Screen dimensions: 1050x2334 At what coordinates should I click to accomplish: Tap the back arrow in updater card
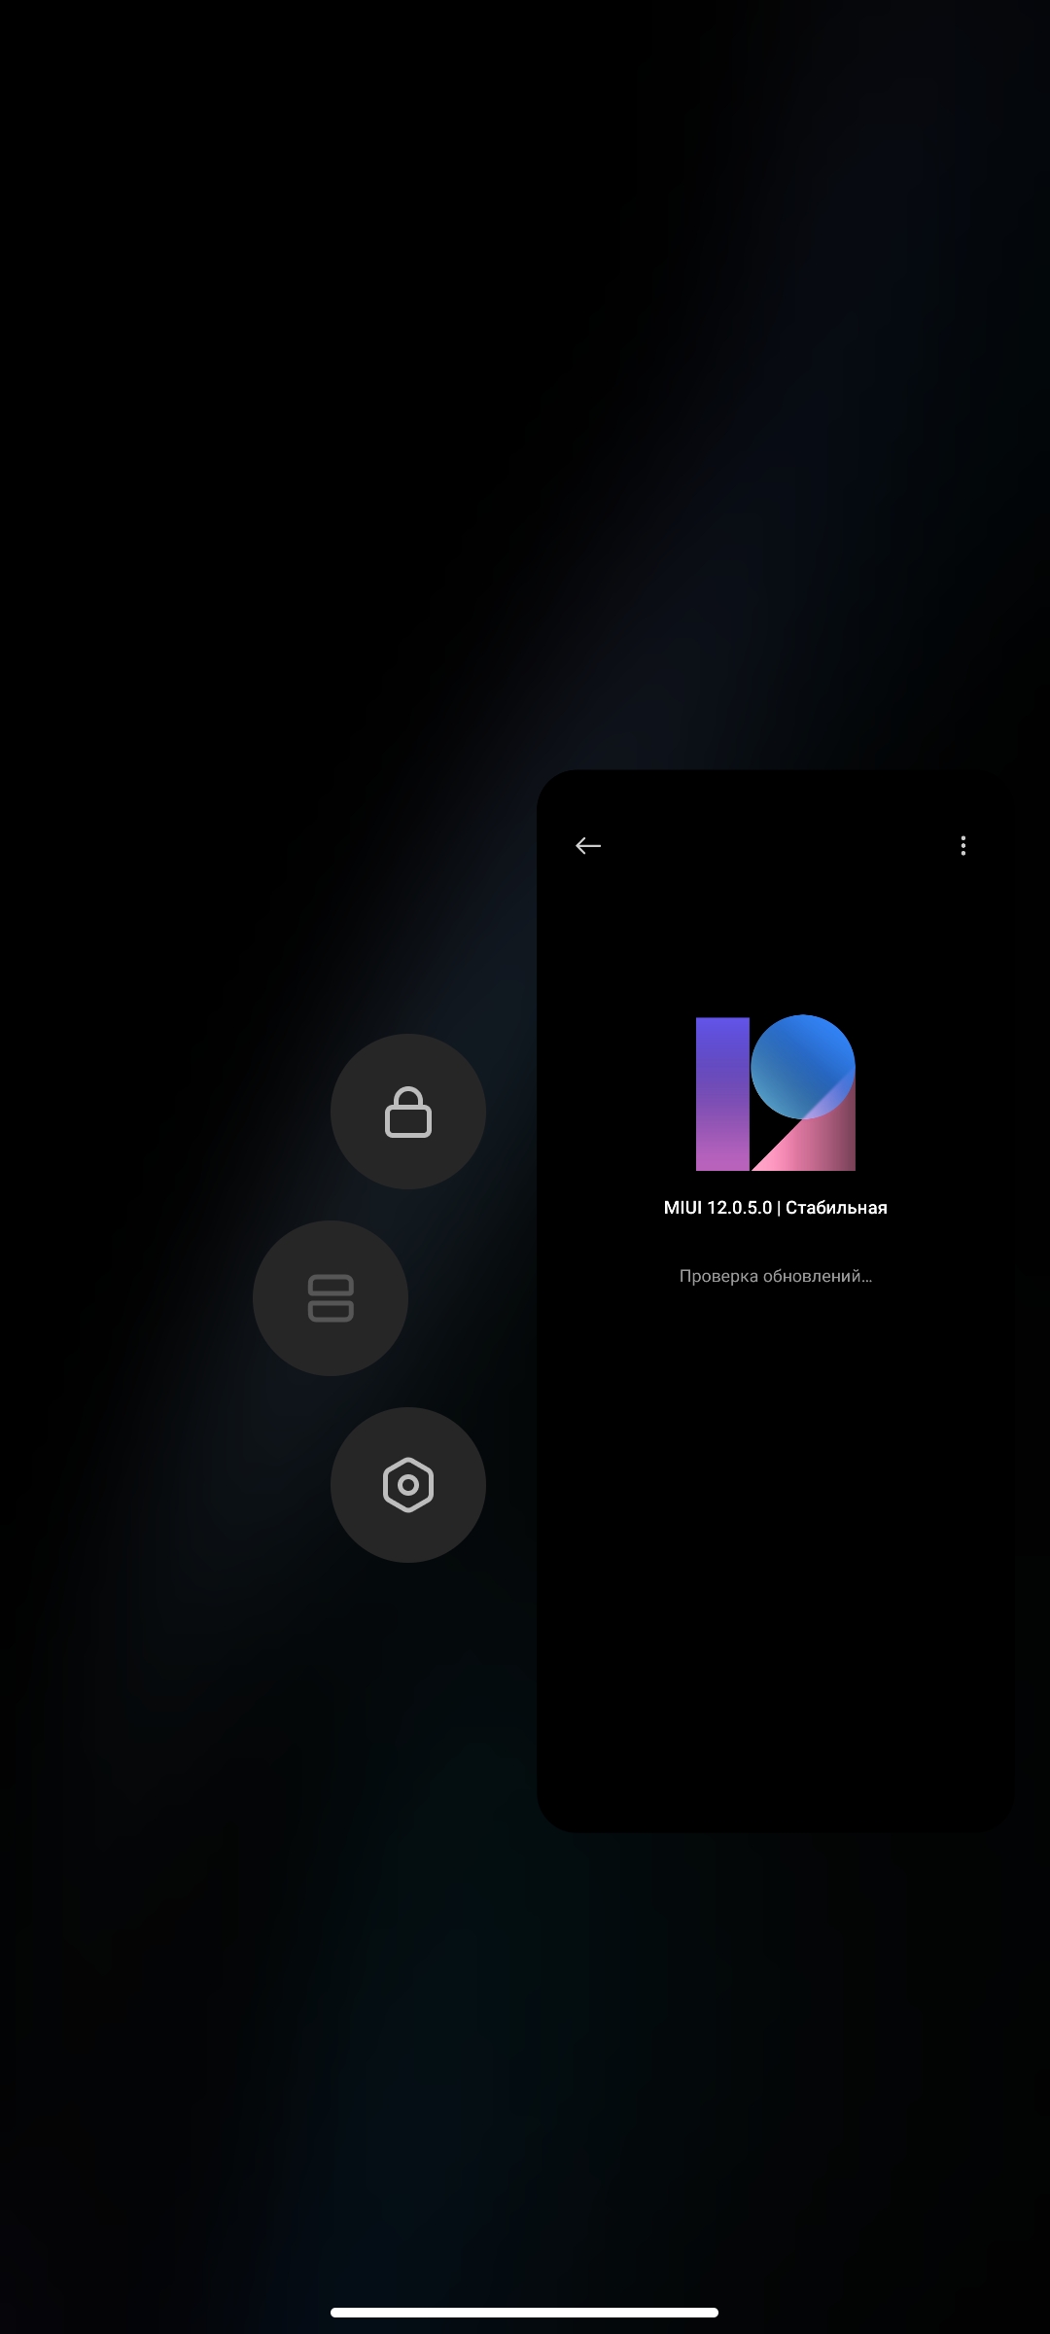coord(588,846)
